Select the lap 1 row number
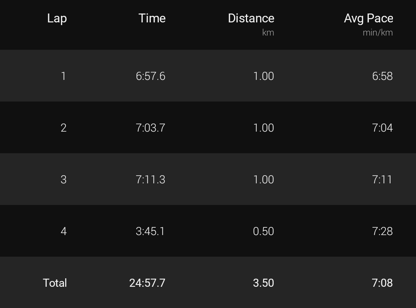 63,76
